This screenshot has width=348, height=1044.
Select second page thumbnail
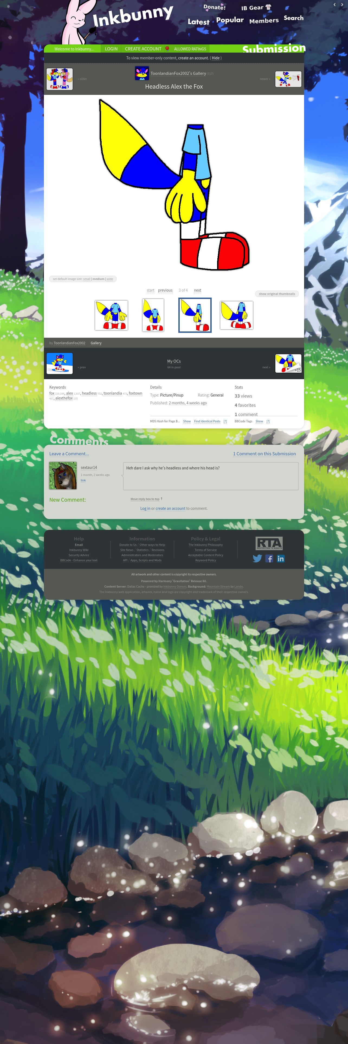(x=153, y=315)
